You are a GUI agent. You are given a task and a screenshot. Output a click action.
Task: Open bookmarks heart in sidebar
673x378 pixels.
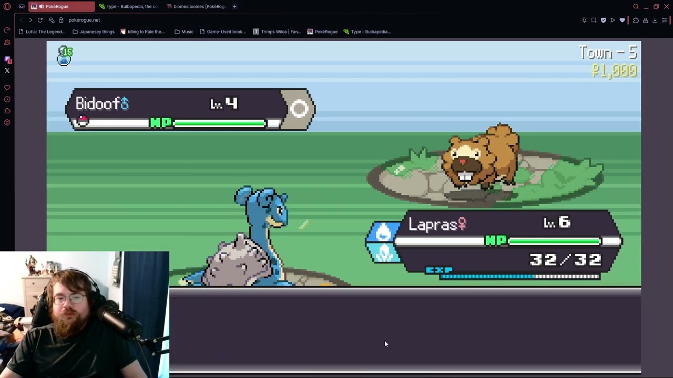click(x=7, y=88)
